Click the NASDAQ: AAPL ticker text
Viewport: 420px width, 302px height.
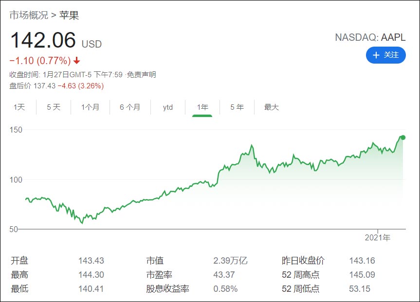click(x=370, y=37)
